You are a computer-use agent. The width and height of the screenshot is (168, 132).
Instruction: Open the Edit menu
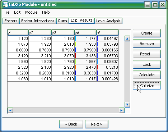pos(17,12)
